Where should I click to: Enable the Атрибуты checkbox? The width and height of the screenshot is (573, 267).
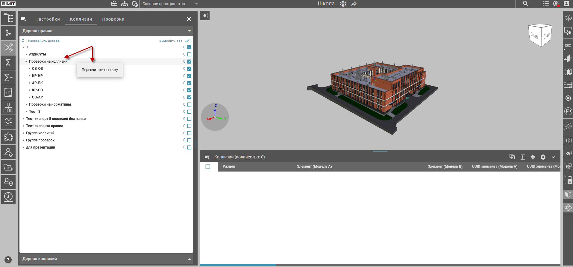(189, 54)
